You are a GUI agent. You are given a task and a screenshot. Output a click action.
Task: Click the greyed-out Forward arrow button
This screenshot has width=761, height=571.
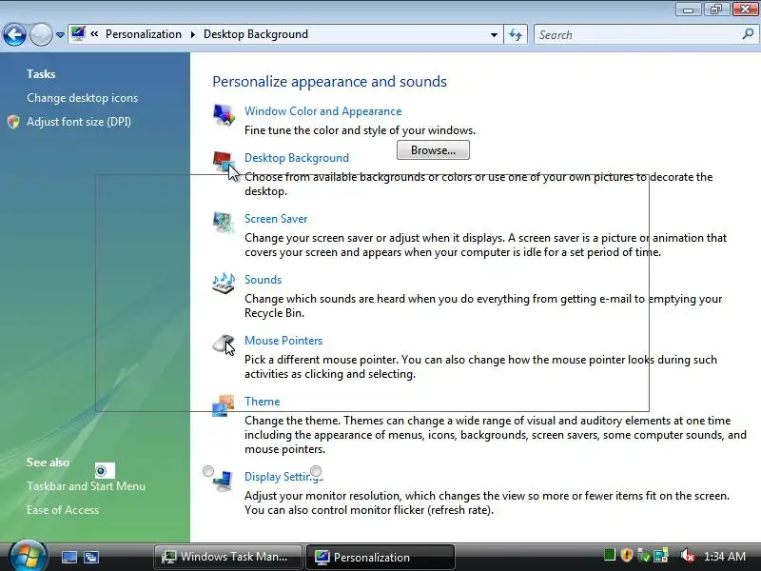point(41,34)
